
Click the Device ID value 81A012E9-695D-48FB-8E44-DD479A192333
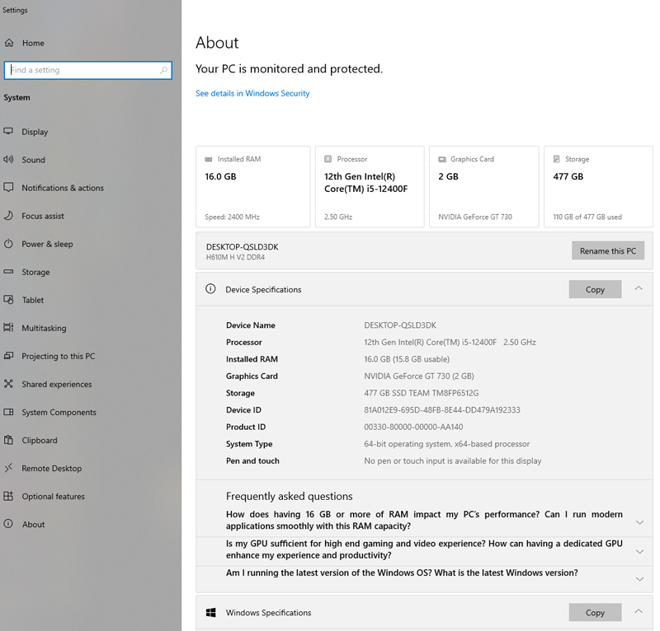point(442,410)
